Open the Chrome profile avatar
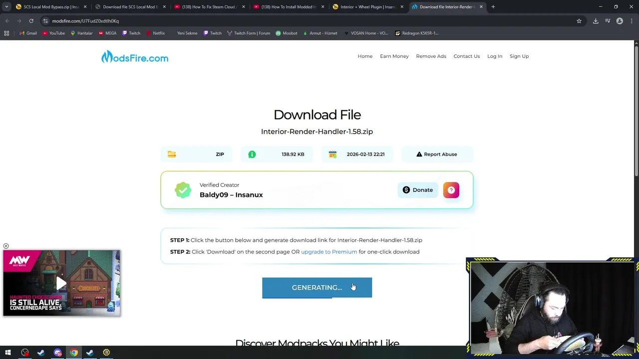Image resolution: width=639 pixels, height=359 pixels. point(620,21)
